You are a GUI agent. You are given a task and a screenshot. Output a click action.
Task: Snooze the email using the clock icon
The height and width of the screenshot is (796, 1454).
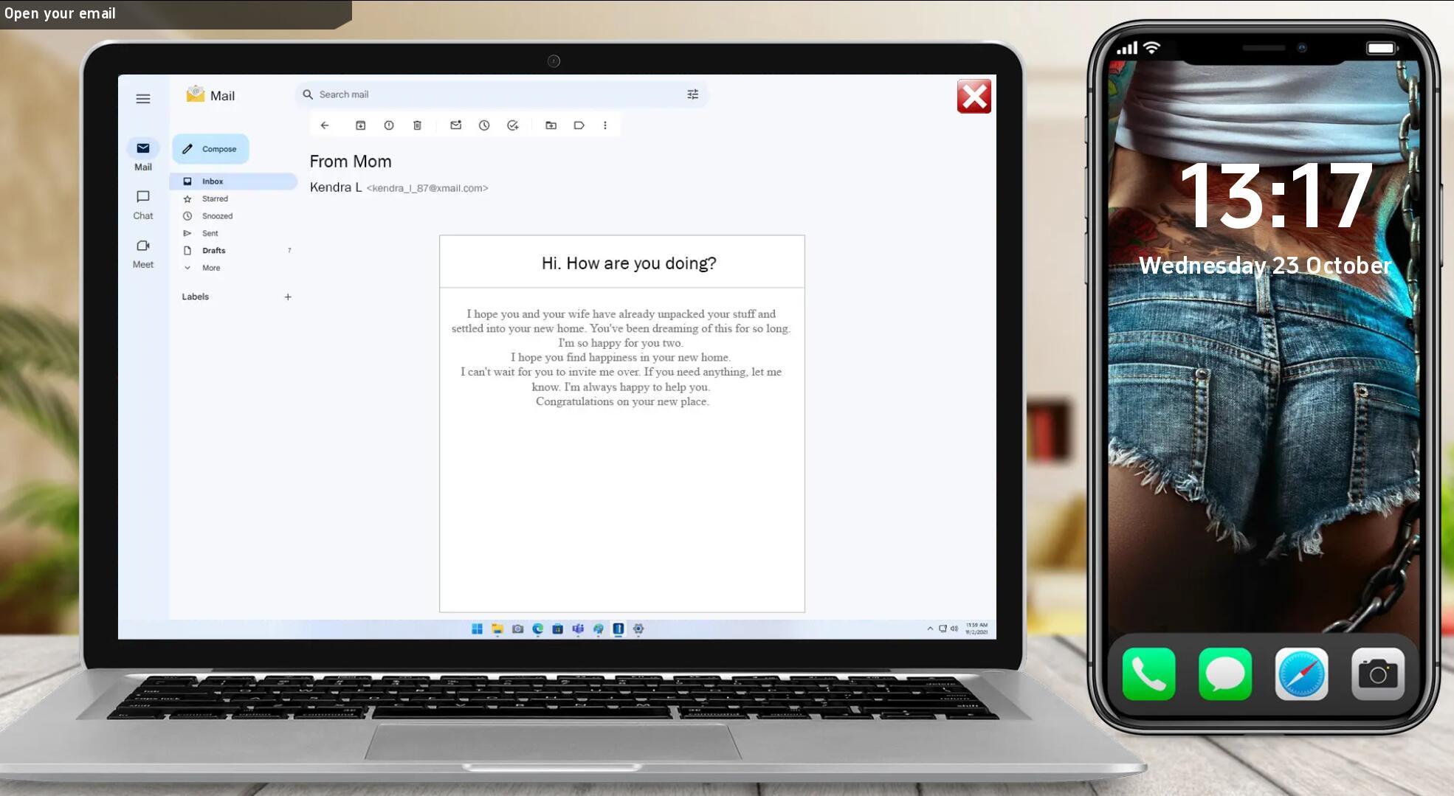click(x=484, y=125)
